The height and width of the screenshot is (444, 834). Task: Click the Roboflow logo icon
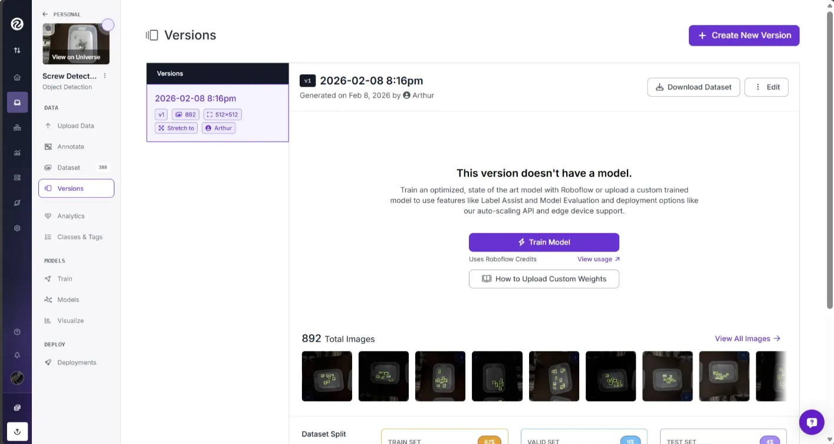pyautogui.click(x=17, y=24)
